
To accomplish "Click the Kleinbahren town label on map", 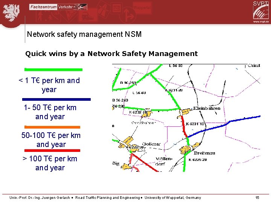I will coord(207,108).
